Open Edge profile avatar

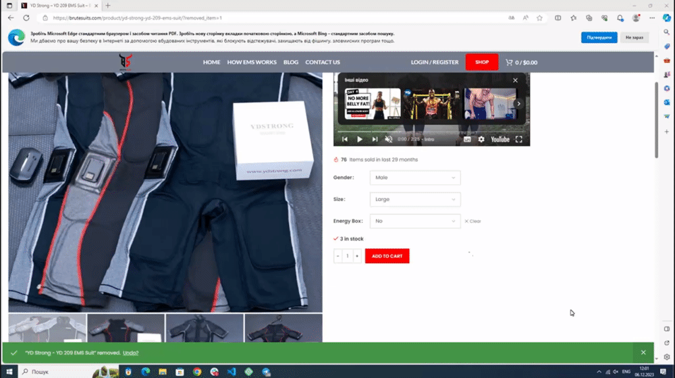pyautogui.click(x=636, y=18)
